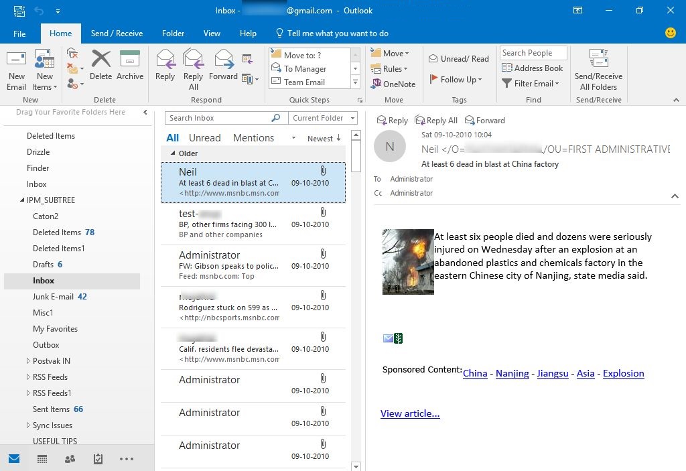Expand the Postvak IN folder
The image size is (686, 471).
pyautogui.click(x=28, y=361)
